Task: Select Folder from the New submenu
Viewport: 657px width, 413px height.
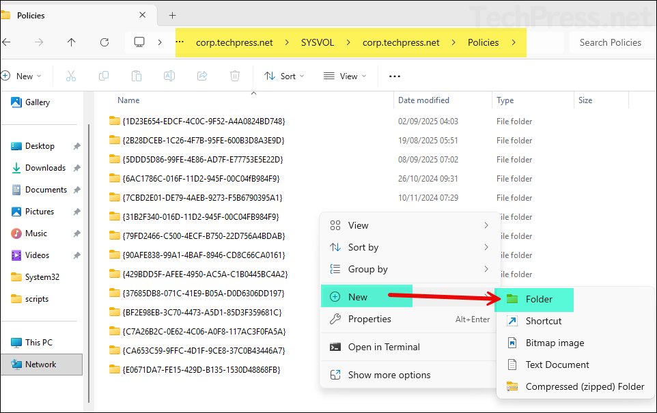Action: point(539,299)
